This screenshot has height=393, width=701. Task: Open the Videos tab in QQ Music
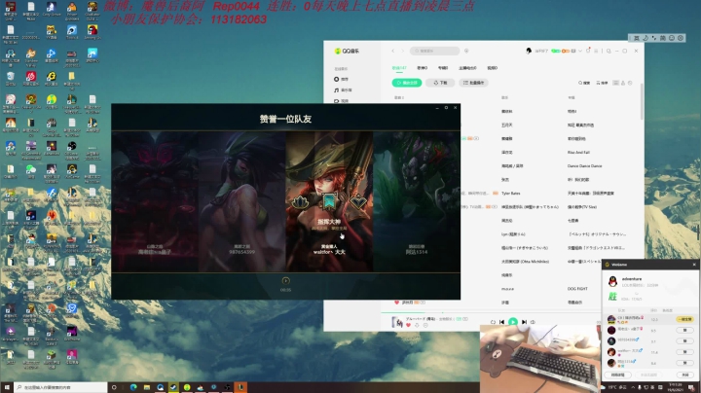[493, 68]
